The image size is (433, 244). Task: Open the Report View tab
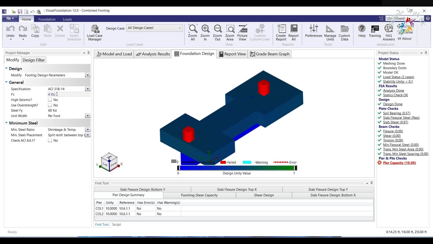232,54
